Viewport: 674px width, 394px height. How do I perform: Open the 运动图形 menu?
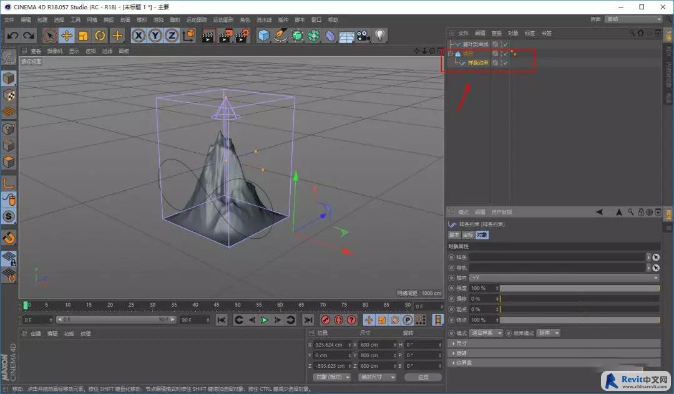(x=223, y=20)
